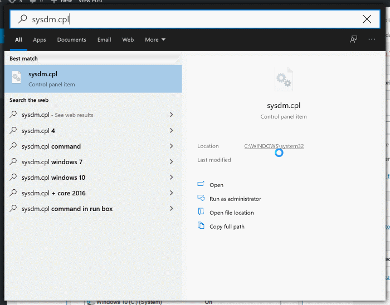Click search icon beside 'sysdm.cpl windows 10'
The height and width of the screenshot is (305, 390).
[13, 178]
